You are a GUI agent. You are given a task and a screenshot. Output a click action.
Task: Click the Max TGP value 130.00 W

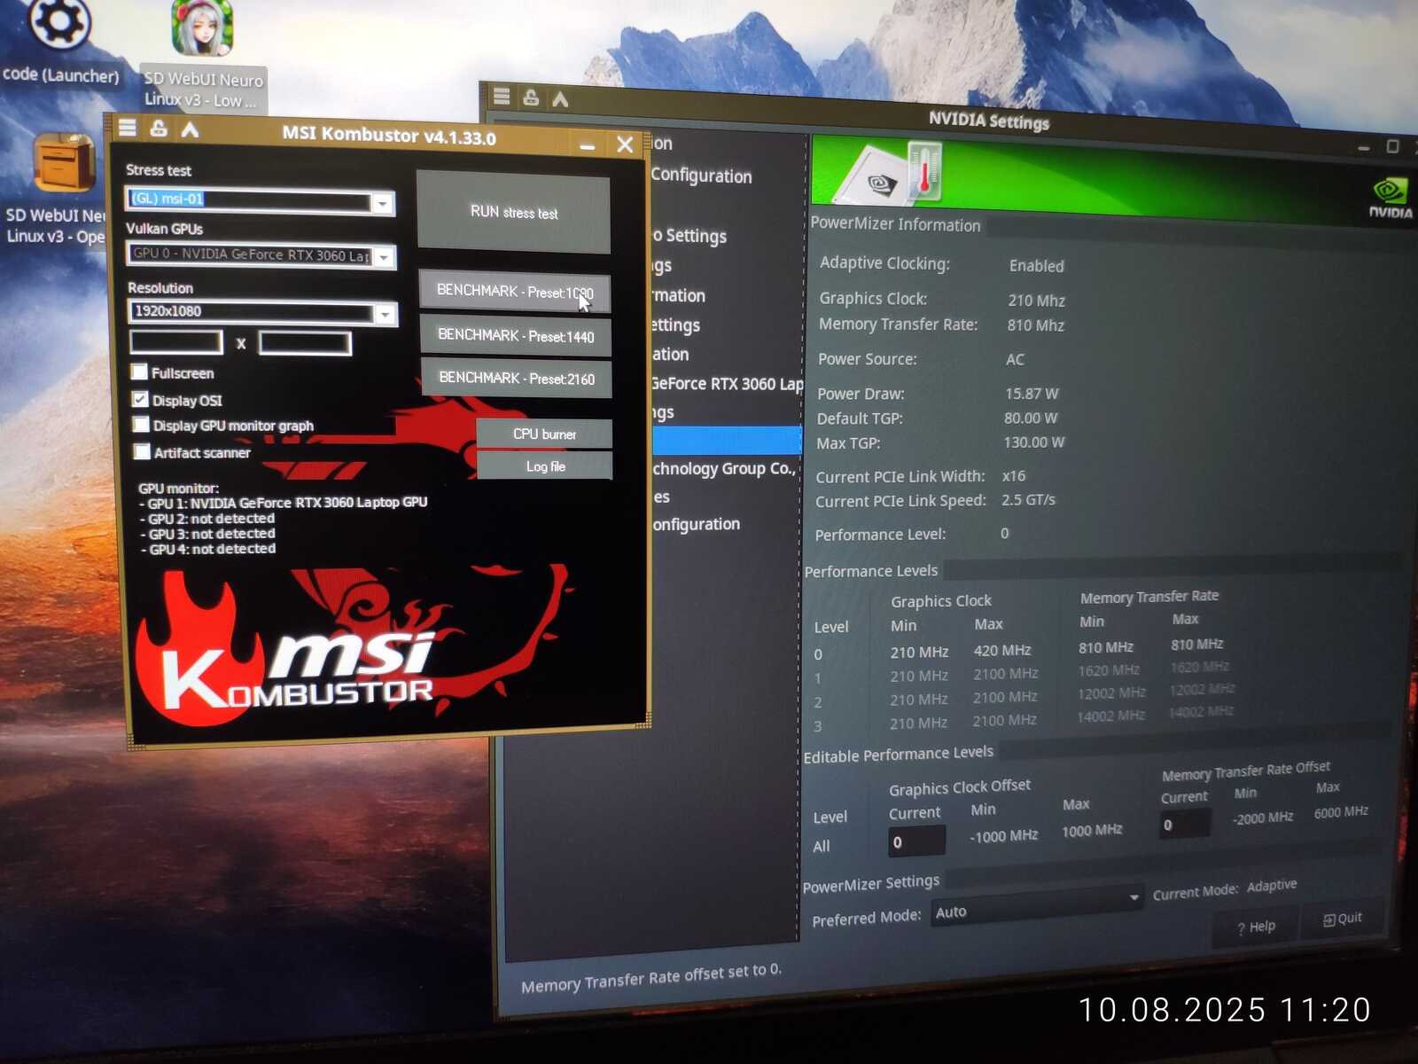pyautogui.click(x=1034, y=442)
